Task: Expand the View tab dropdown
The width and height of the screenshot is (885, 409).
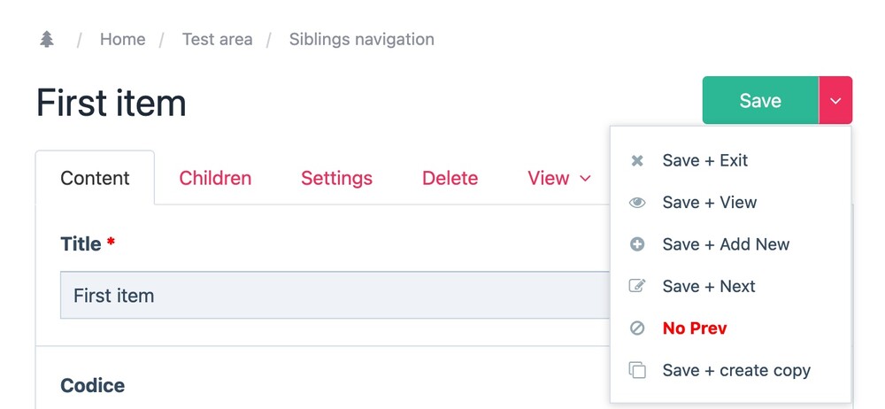Action: 559,178
